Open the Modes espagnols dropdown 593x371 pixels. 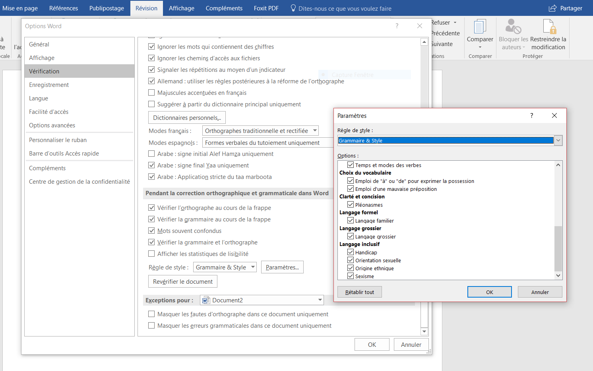268,142
